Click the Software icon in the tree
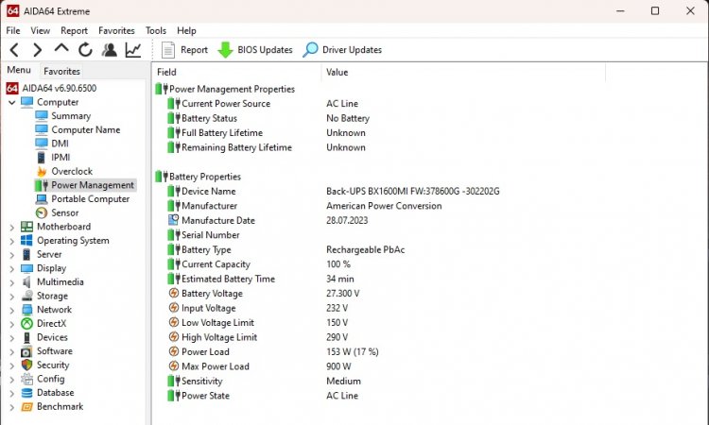Viewport: 709px width, 425px height. (x=26, y=351)
